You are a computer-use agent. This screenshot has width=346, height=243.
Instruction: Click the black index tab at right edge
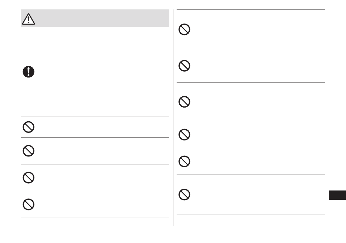[x=337, y=195]
